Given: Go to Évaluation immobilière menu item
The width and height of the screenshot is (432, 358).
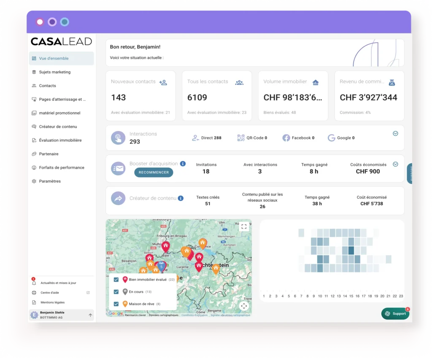Looking at the screenshot, I should [60, 140].
